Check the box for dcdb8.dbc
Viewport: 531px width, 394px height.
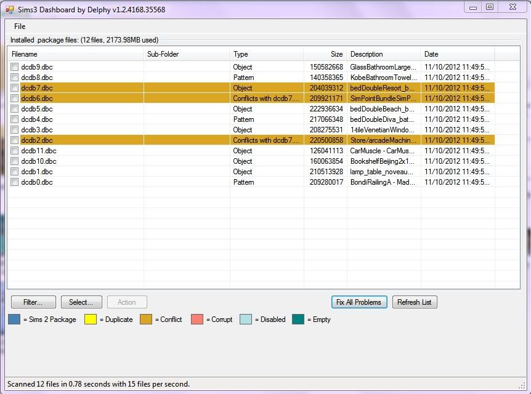(14, 78)
